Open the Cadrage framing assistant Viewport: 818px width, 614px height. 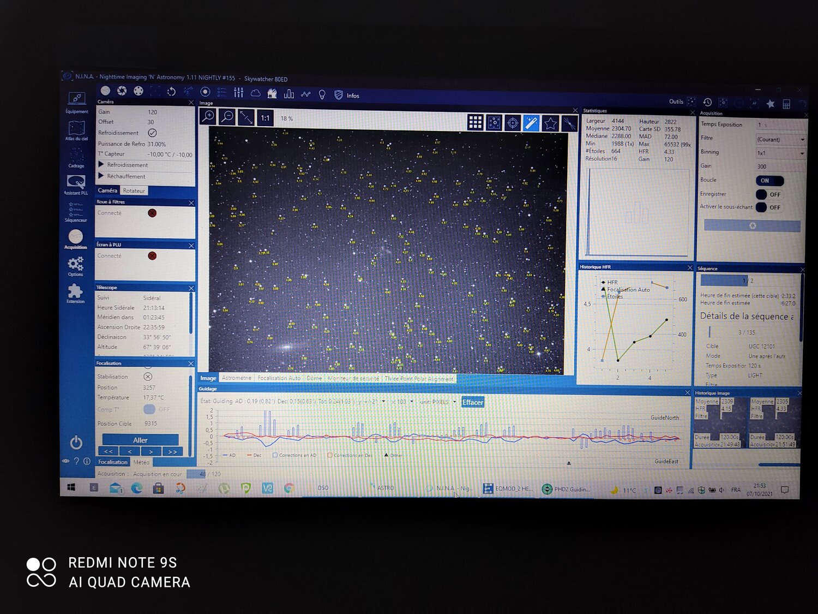coord(76,158)
